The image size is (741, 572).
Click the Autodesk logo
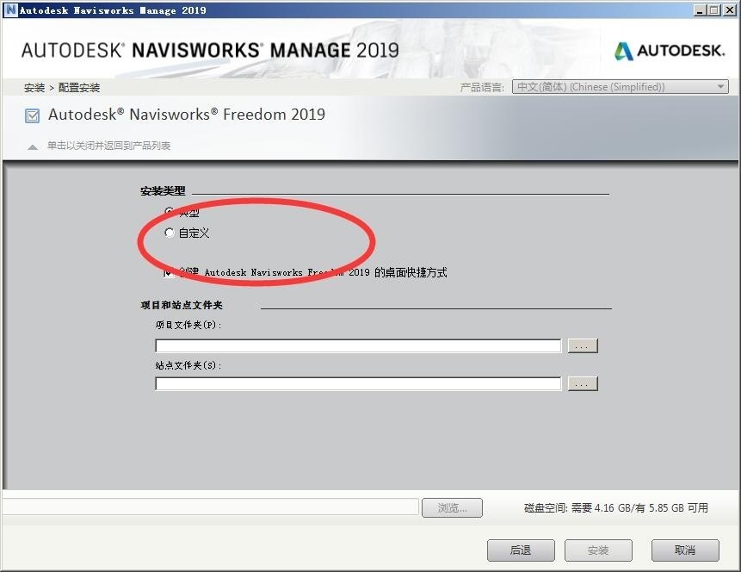click(x=670, y=51)
